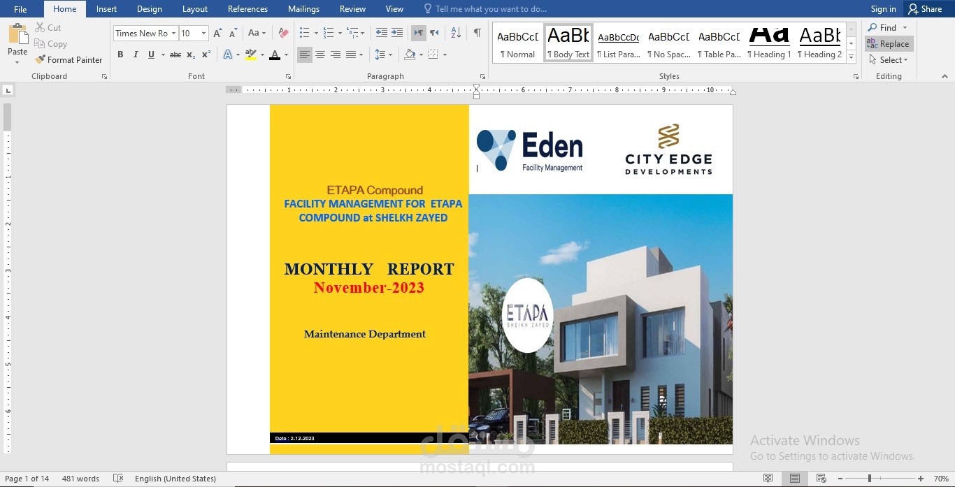Select the Format Painter brush
Viewport: 955px width, 487px height.
pos(40,59)
